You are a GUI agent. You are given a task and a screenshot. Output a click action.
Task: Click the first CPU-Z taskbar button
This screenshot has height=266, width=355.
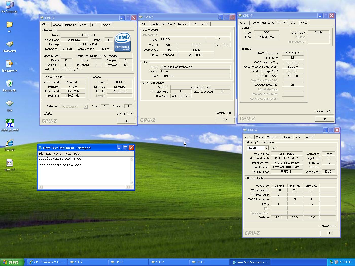click(x=88, y=262)
